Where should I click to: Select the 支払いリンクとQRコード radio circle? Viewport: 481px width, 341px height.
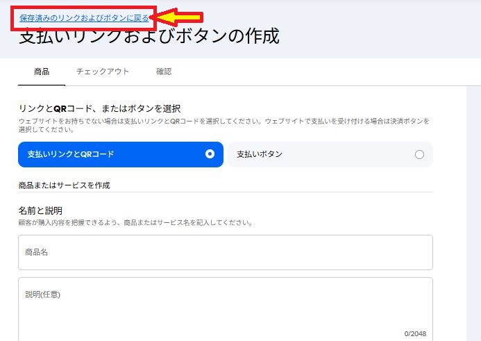210,154
